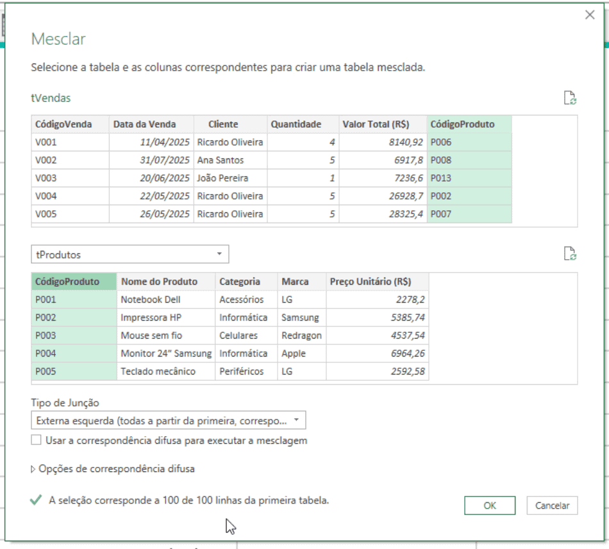This screenshot has height=549, width=609.
Task: Select CódigoProduto column in tVendas table
Action: [469, 124]
